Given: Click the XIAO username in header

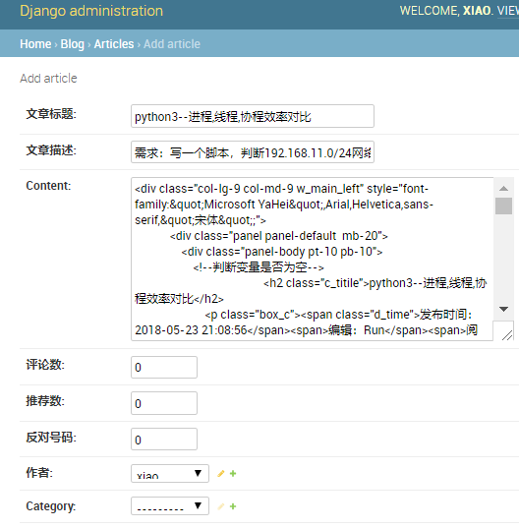Looking at the screenshot, I should (477, 11).
